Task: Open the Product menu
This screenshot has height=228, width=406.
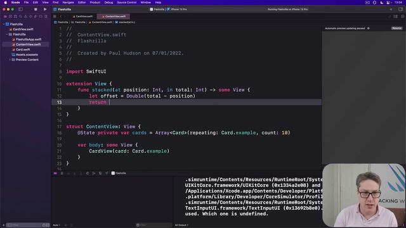Action: coord(95,3)
